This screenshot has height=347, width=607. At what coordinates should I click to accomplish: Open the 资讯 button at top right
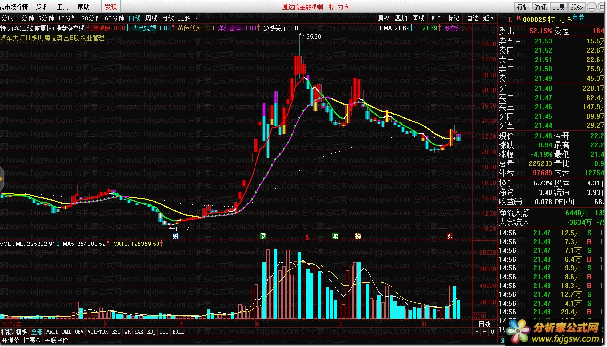541,7
